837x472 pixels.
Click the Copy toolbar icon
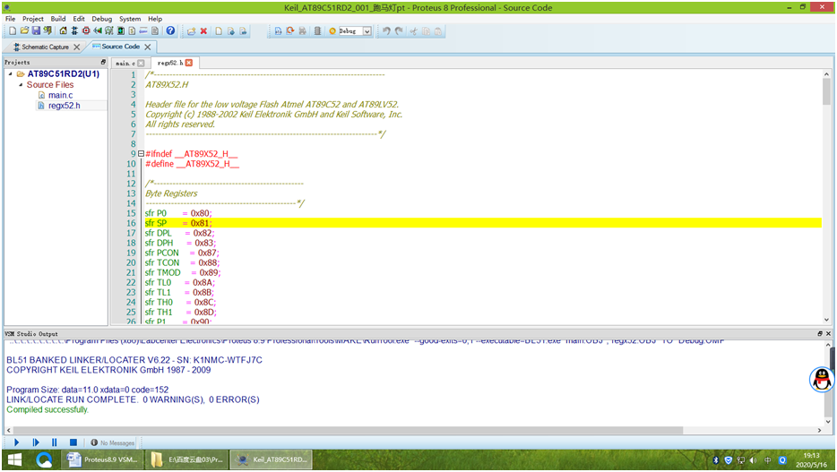(x=426, y=31)
